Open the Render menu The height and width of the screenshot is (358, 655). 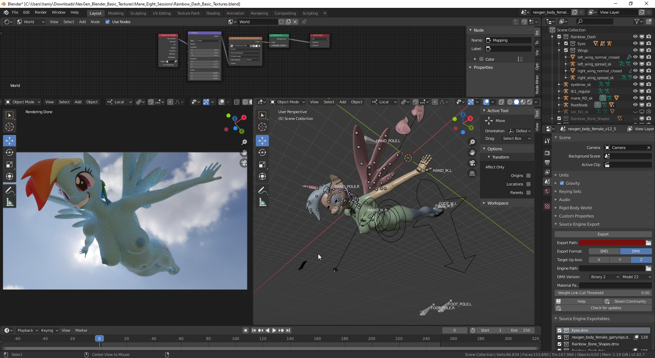tap(41, 12)
